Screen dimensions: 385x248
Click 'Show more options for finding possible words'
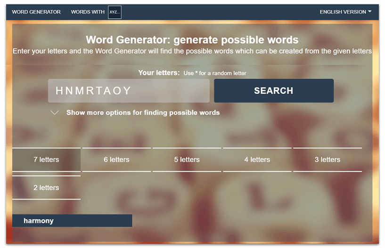tap(143, 112)
